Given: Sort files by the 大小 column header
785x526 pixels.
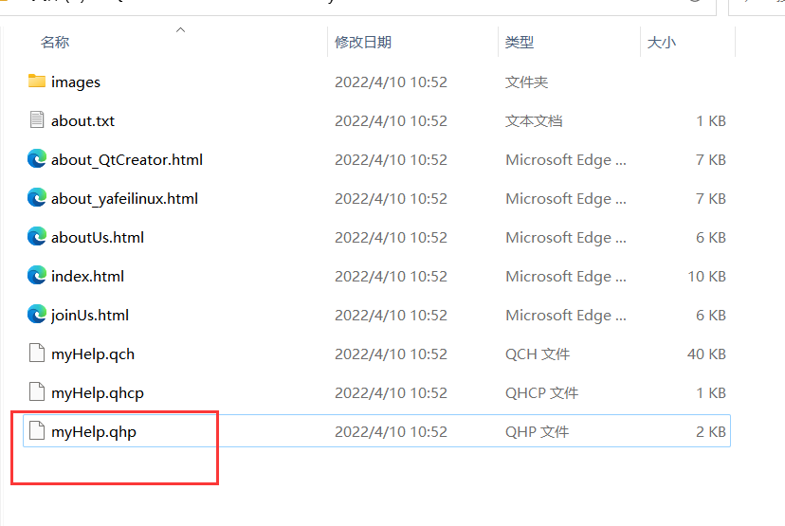Looking at the screenshot, I should click(x=662, y=42).
